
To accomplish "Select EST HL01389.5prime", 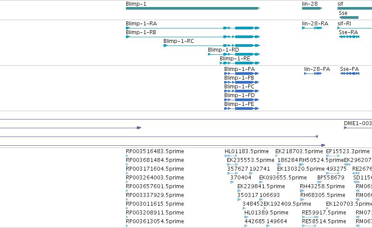I will coord(266,213).
